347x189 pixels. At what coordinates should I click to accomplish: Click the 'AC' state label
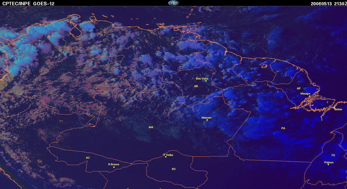click(x=88, y=158)
